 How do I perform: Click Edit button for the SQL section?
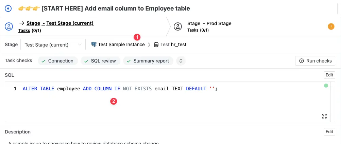pos(329,75)
